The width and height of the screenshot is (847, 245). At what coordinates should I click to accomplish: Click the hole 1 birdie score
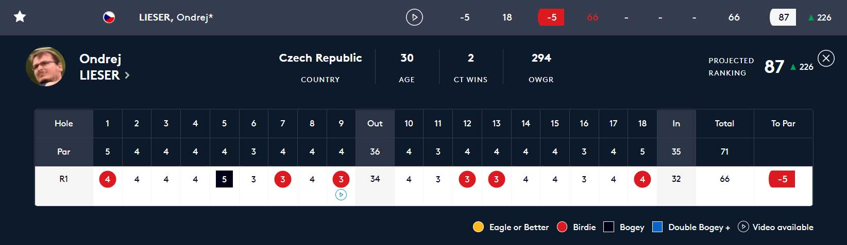(108, 179)
